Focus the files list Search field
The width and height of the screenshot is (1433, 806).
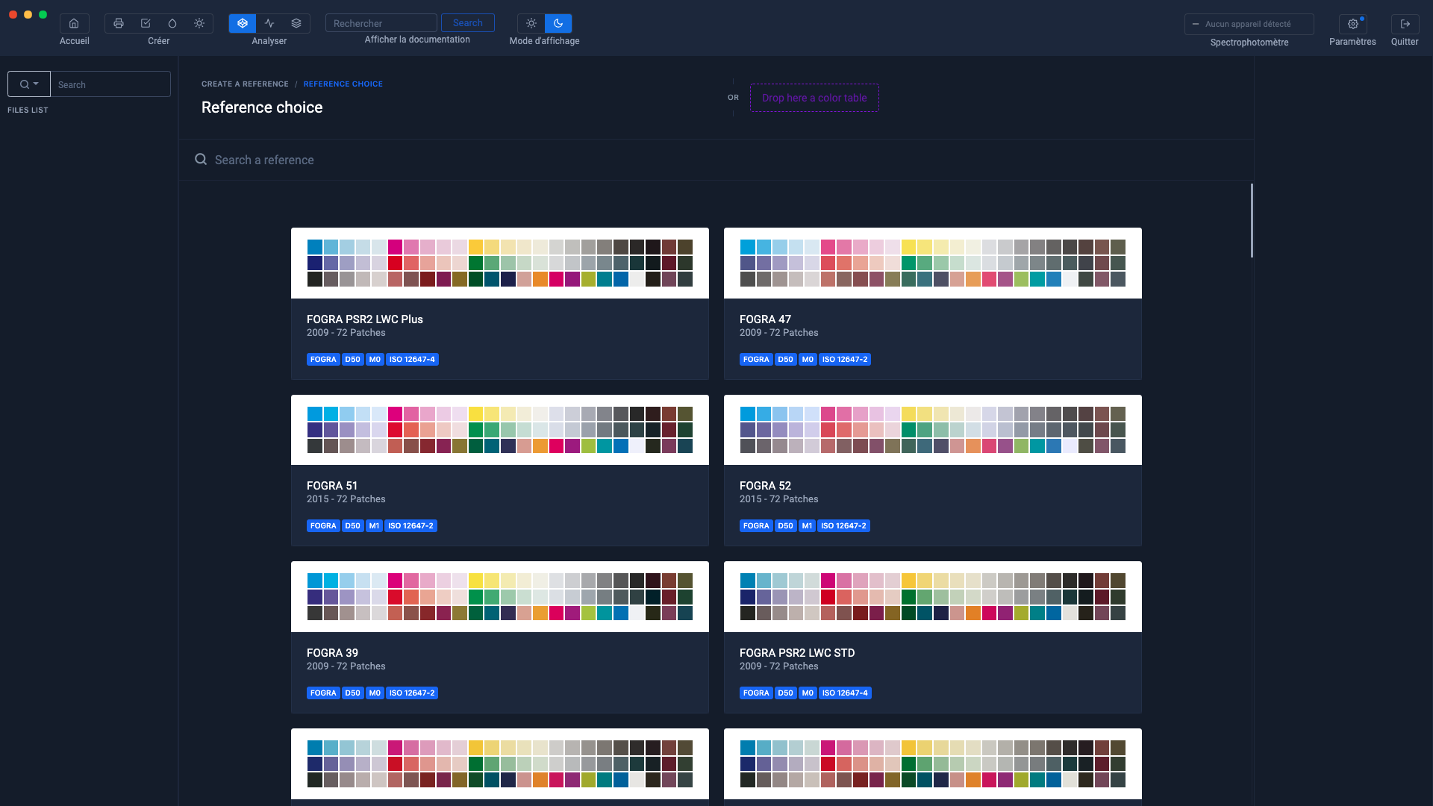point(110,84)
